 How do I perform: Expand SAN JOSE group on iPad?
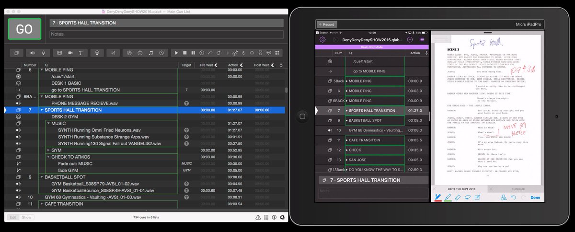coord(347,160)
